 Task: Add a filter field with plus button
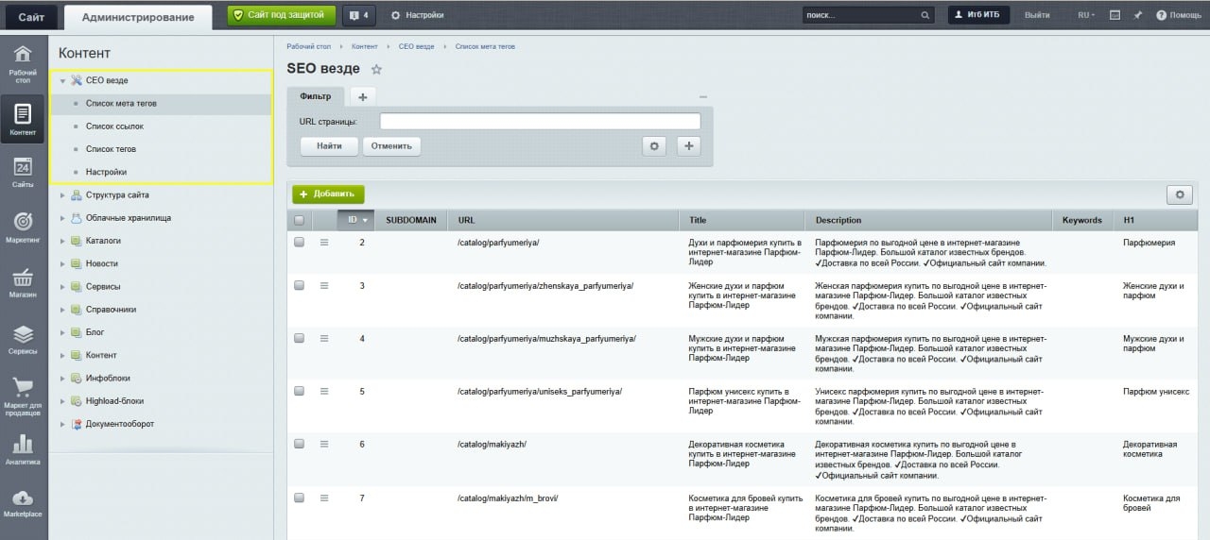pyautogui.click(x=689, y=146)
